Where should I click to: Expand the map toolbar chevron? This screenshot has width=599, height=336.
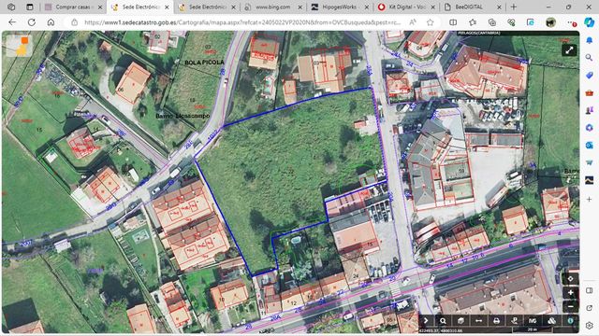pyautogui.click(x=426, y=321)
